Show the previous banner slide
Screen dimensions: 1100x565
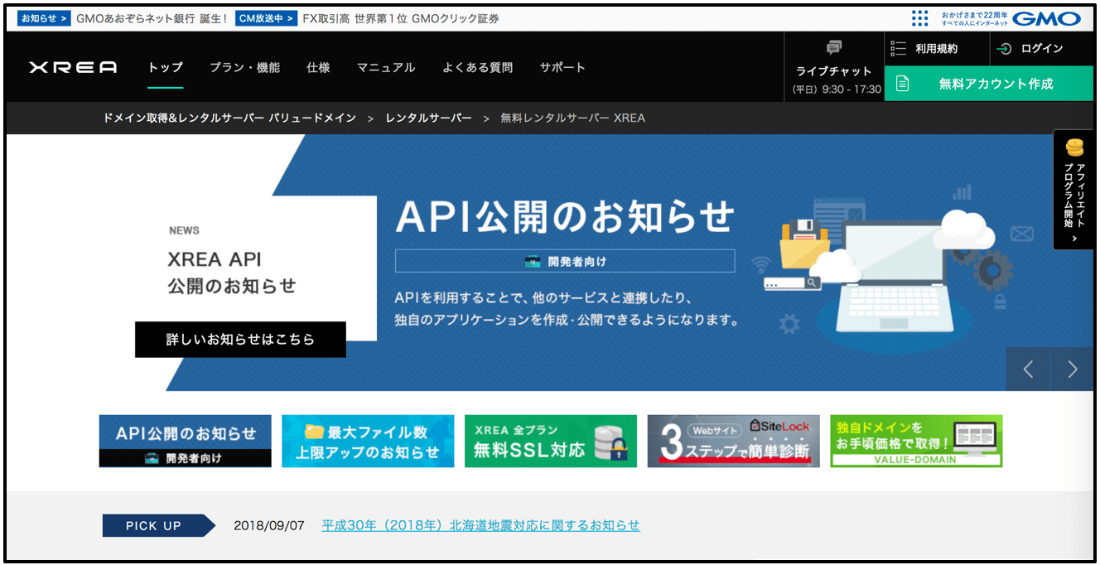(1028, 369)
